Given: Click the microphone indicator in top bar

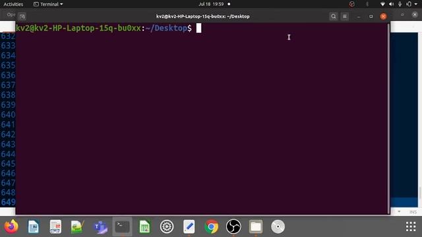Looking at the screenshot, I should 400,4.
